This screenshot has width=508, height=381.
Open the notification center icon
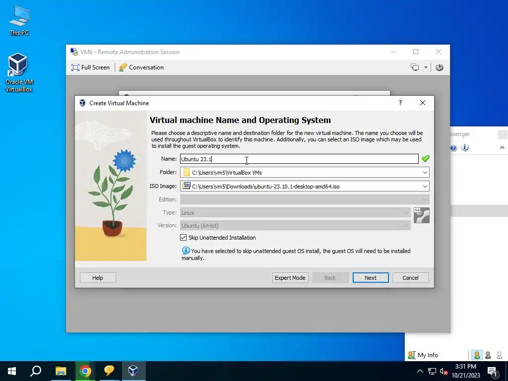coord(493,371)
